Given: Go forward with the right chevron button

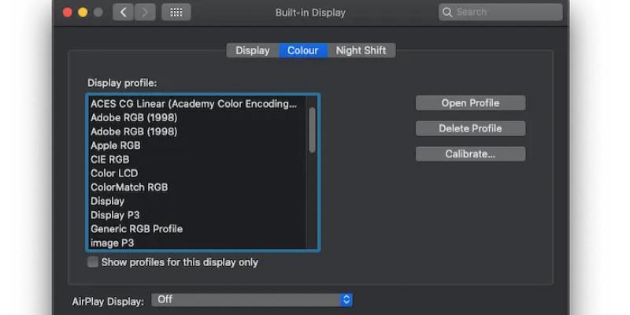Looking at the screenshot, I should (x=145, y=12).
